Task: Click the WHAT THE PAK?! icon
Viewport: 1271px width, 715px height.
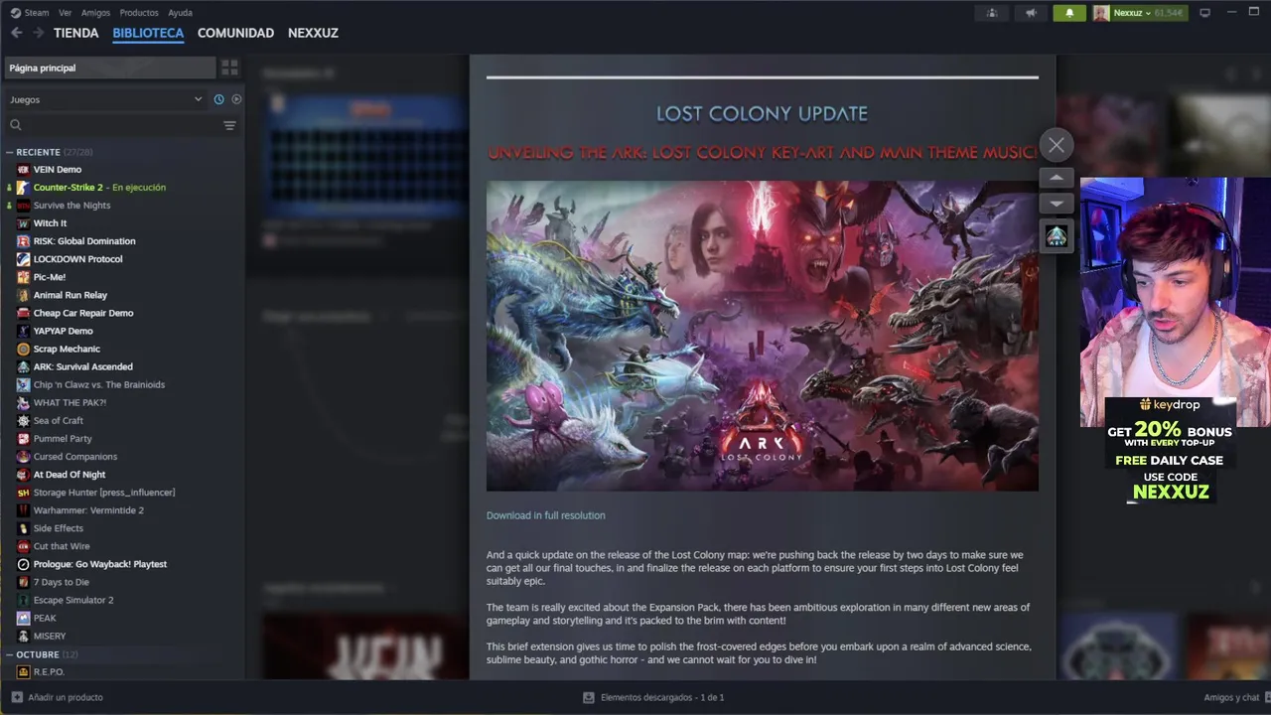Action: pos(23,403)
